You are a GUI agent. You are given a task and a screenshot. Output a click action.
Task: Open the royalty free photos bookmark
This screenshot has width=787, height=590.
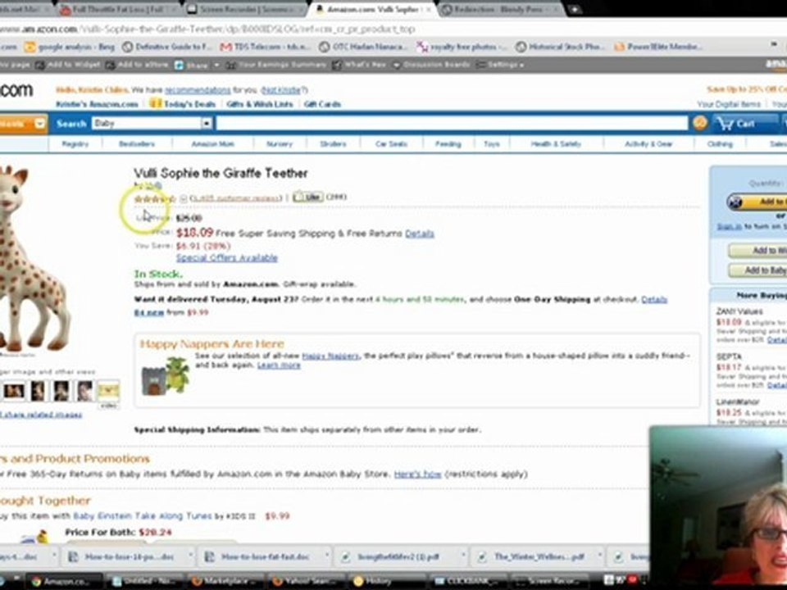pos(462,47)
